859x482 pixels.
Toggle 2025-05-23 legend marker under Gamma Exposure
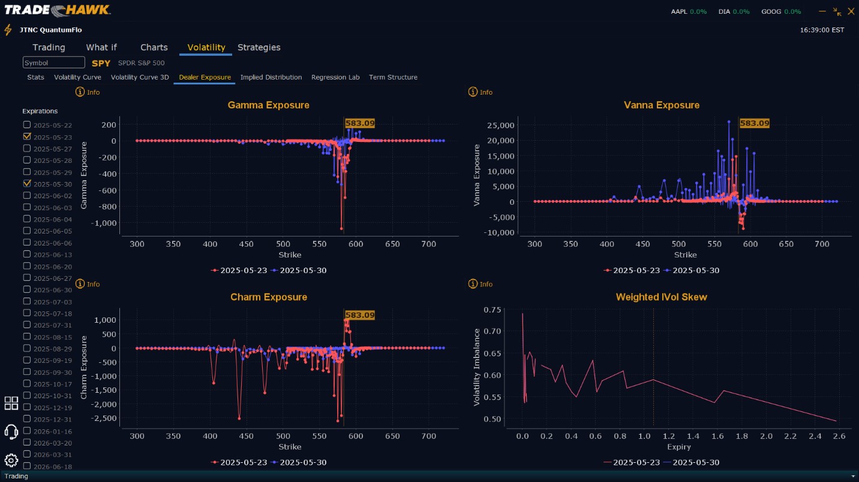point(215,271)
